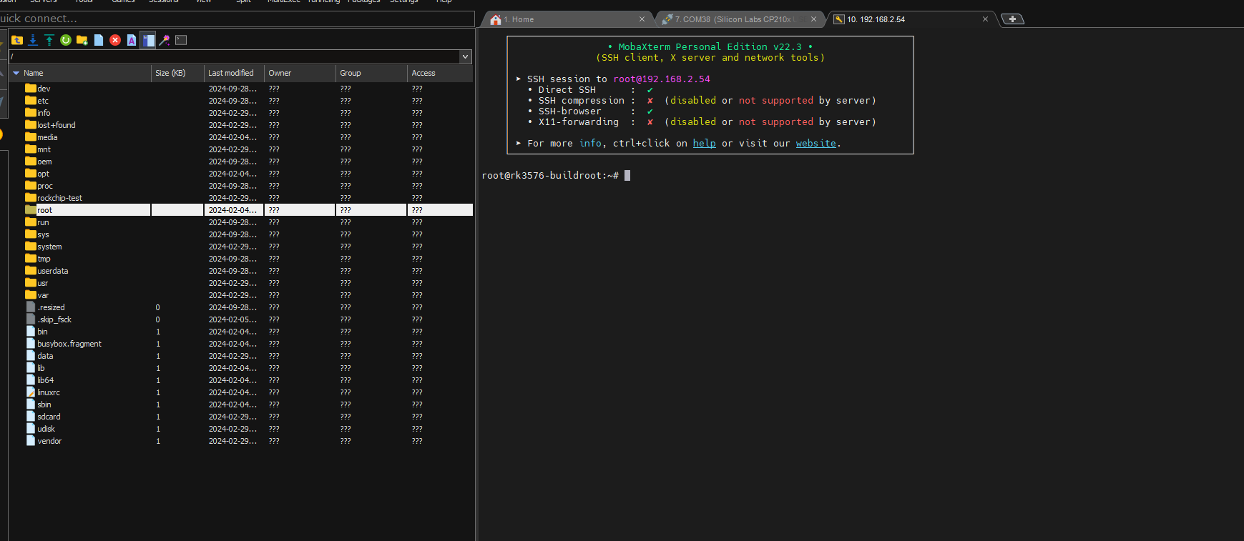The width and height of the screenshot is (1244, 541).
Task: Sort the list by Name column
Action: pos(80,73)
